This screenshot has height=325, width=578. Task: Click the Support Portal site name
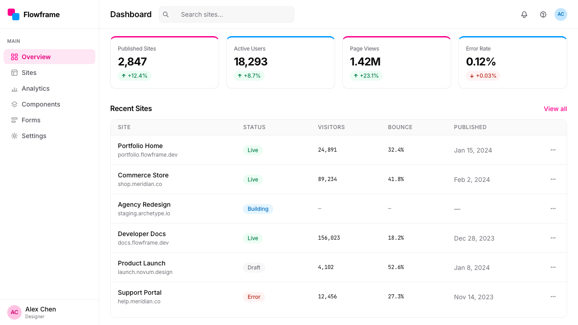[x=140, y=292]
